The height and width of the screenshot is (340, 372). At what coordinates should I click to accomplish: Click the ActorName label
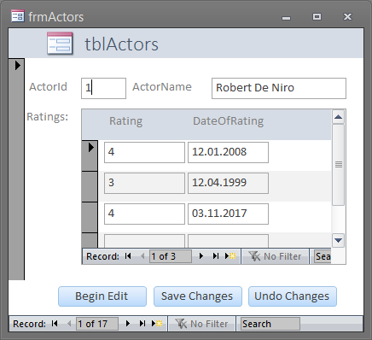pyautogui.click(x=162, y=87)
